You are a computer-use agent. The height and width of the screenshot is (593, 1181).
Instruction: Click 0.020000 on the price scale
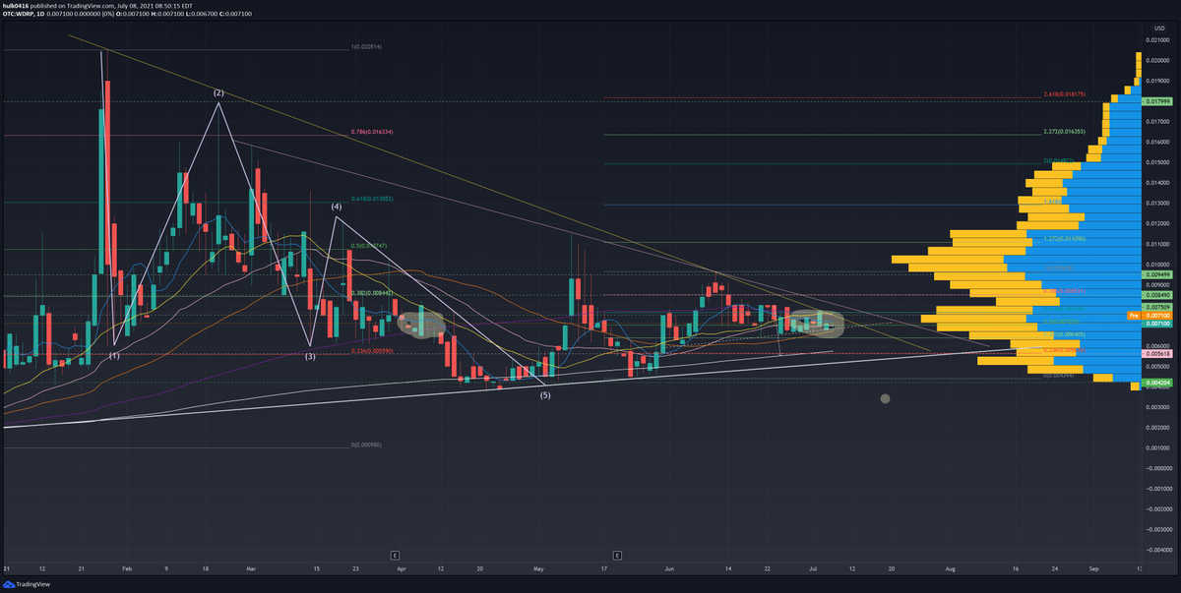coord(1157,60)
